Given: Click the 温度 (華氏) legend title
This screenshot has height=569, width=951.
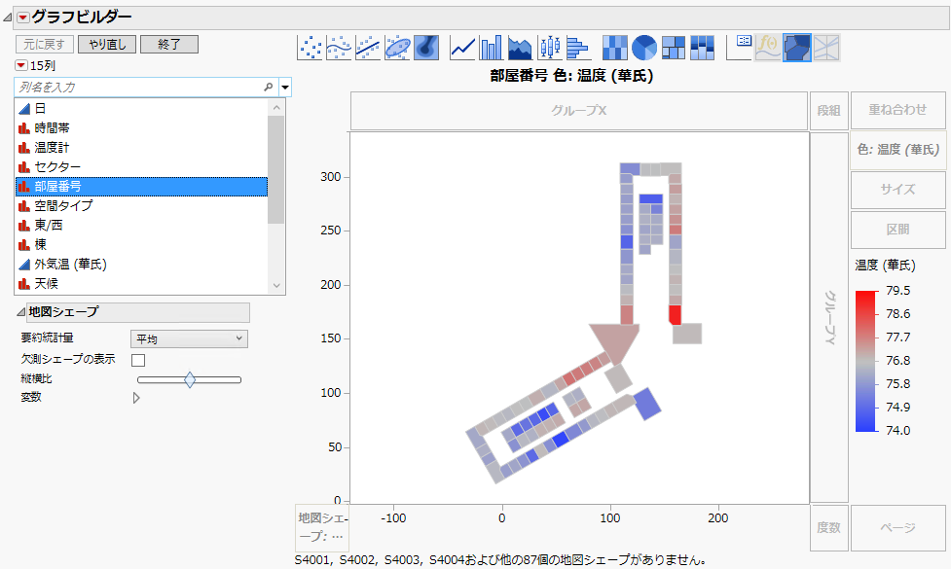Looking at the screenshot, I should click(x=885, y=266).
